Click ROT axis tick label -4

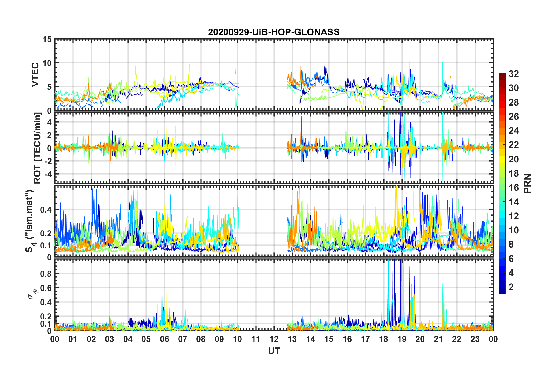(x=48, y=174)
